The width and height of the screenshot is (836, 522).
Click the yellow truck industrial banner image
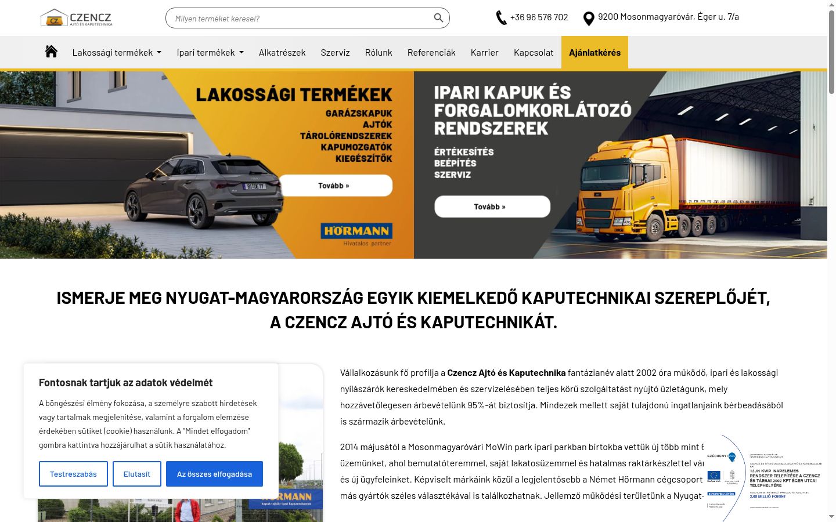tap(621, 165)
